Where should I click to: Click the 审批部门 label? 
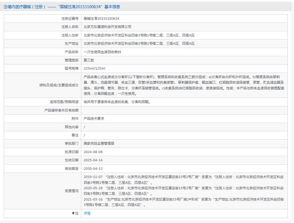(x=72, y=143)
